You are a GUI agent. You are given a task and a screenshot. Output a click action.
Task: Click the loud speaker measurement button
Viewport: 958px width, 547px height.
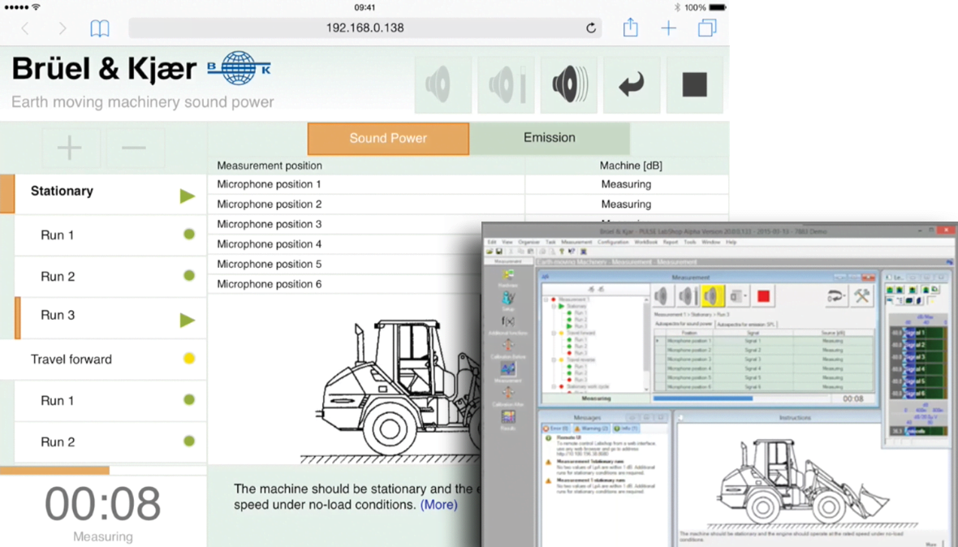coord(568,84)
